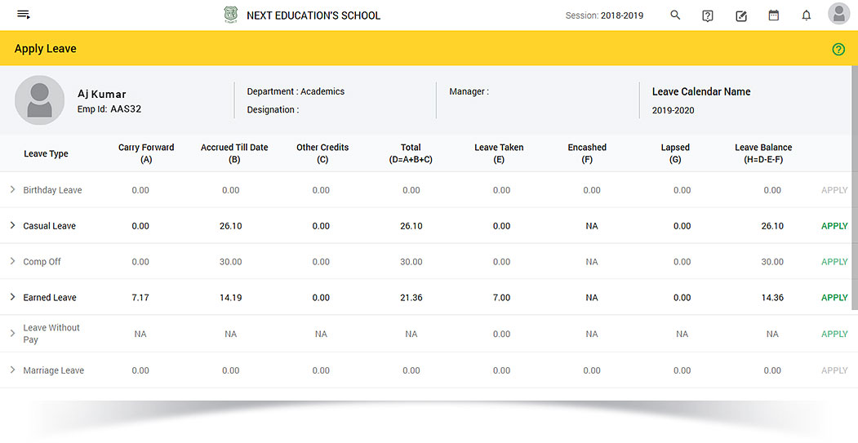Expand the Leave Without Pay row

click(12, 333)
